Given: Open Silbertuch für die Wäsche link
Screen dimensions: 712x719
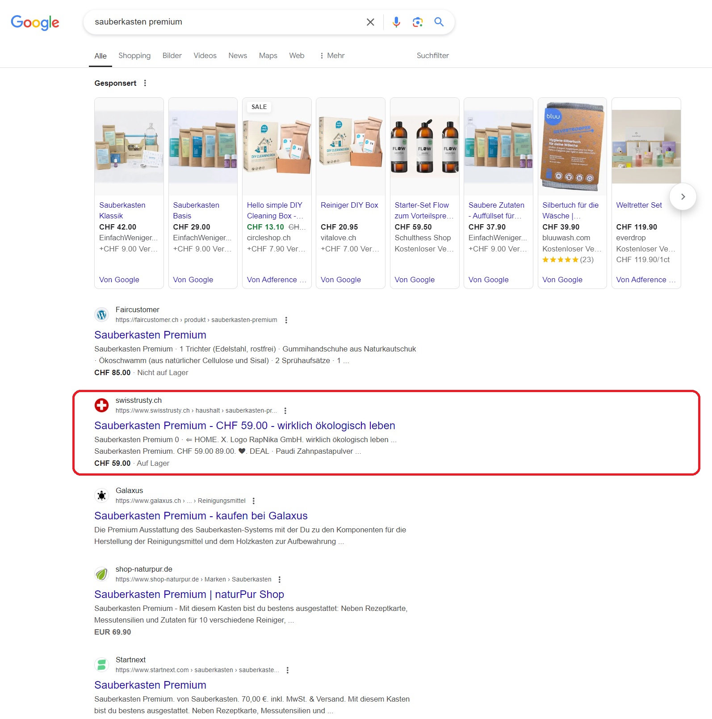Looking at the screenshot, I should point(570,210).
